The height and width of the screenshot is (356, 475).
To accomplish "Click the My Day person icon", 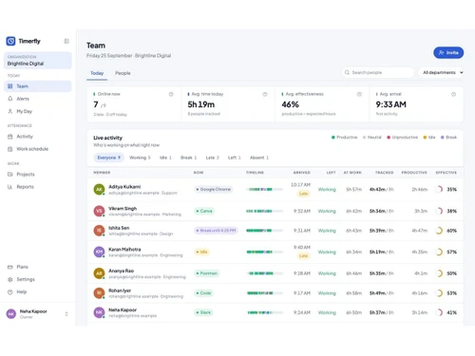I will [10, 111].
